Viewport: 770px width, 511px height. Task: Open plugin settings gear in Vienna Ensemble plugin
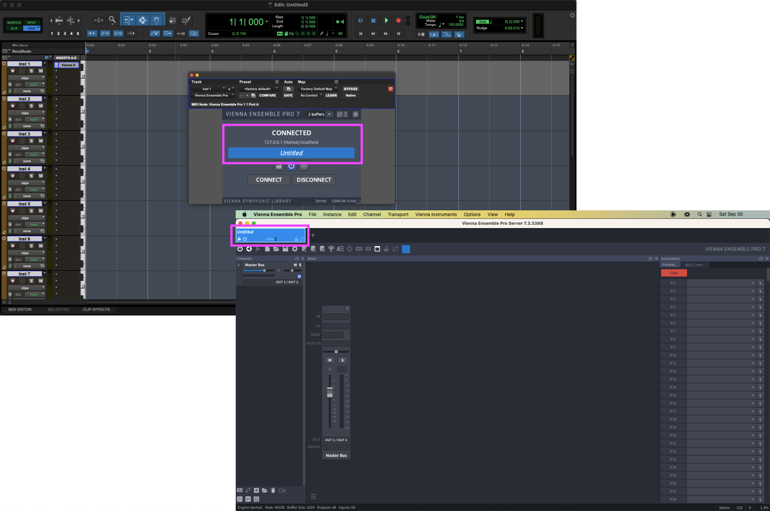pyautogui.click(x=355, y=115)
